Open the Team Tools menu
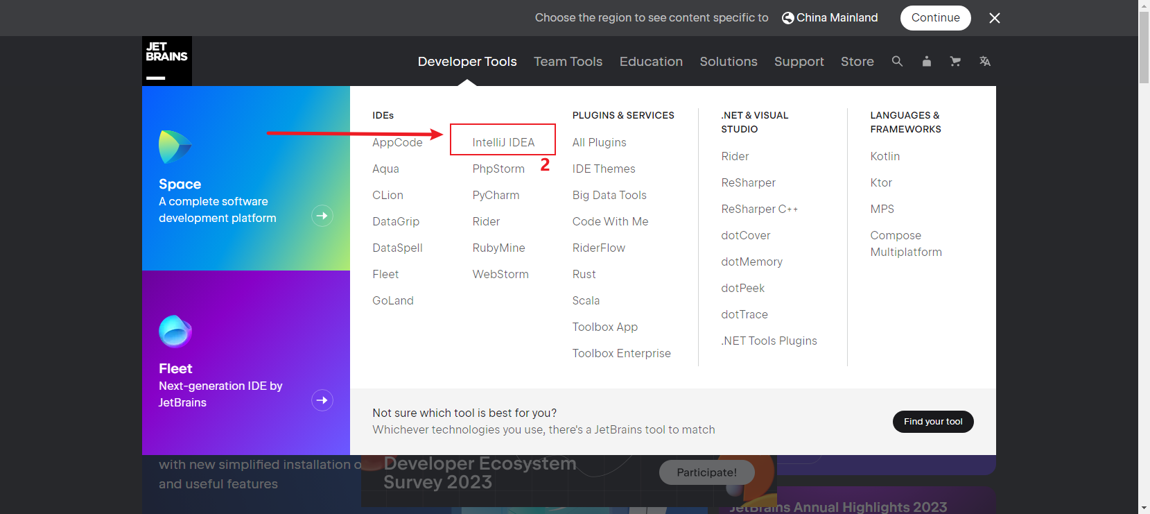This screenshot has height=514, width=1150. coord(568,62)
